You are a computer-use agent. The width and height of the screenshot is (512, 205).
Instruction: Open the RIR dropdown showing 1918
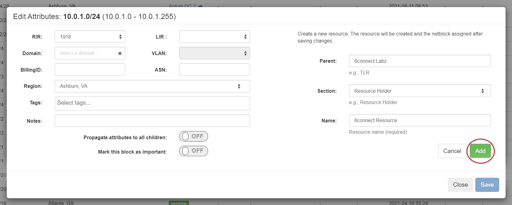(x=90, y=37)
